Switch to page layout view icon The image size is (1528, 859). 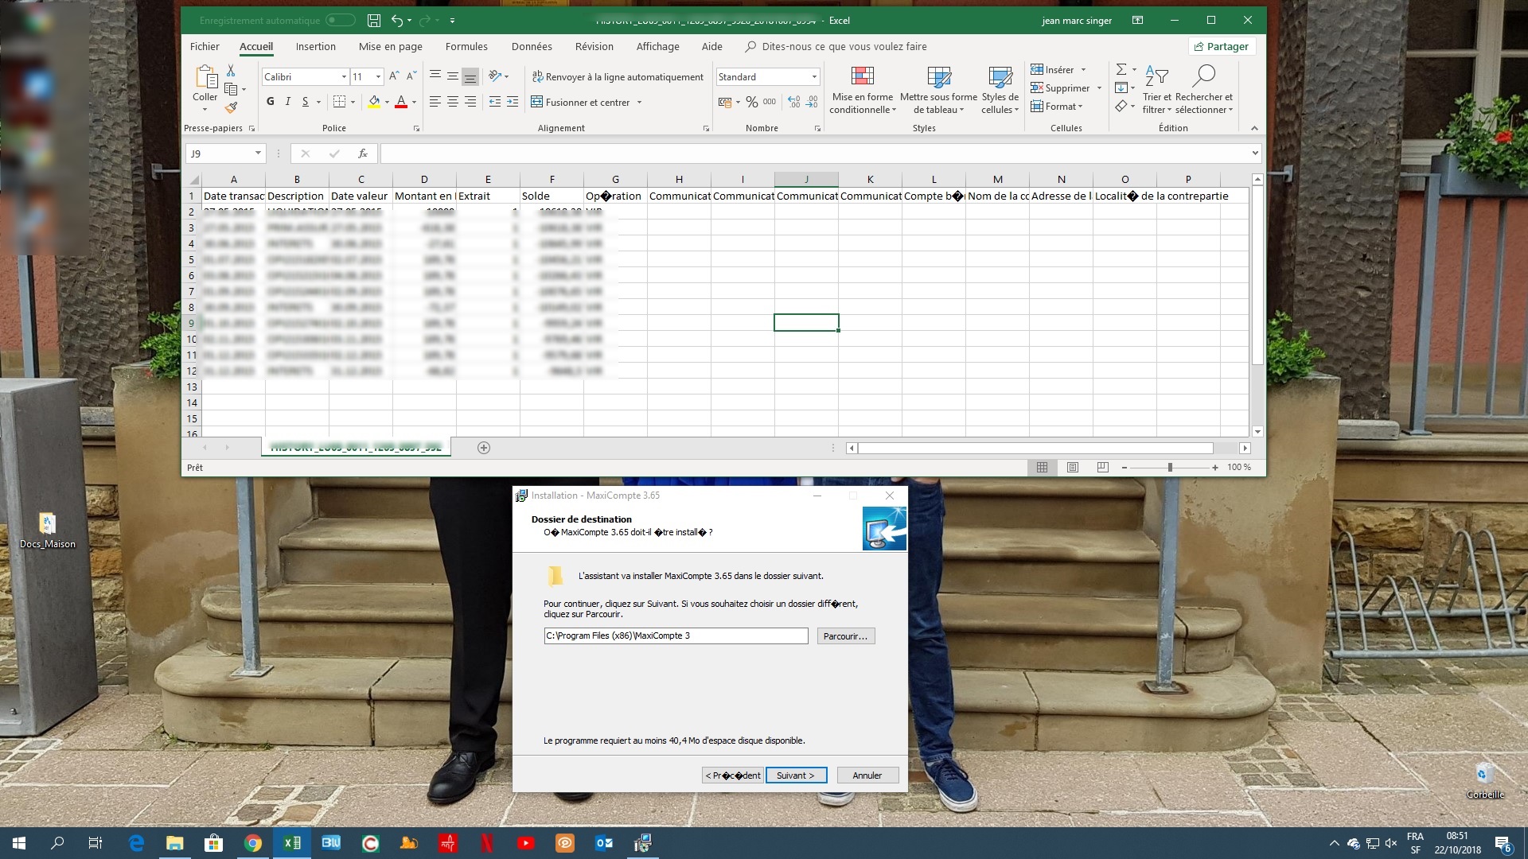coord(1072,468)
